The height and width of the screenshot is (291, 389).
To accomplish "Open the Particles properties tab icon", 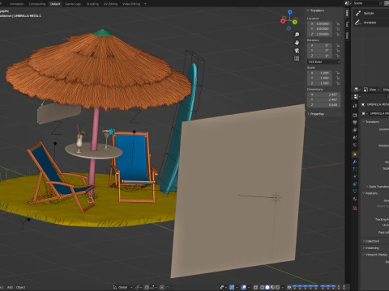I will (355, 169).
